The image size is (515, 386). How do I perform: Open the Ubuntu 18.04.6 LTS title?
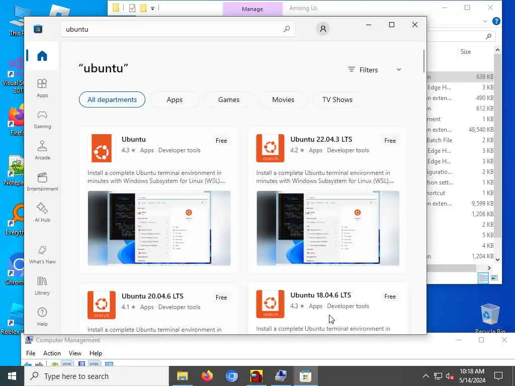(320, 295)
